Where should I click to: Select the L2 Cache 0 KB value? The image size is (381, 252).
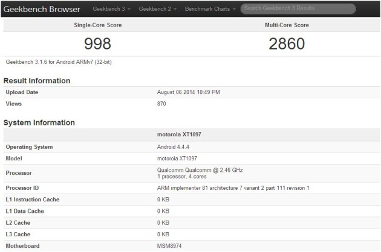tap(163, 222)
